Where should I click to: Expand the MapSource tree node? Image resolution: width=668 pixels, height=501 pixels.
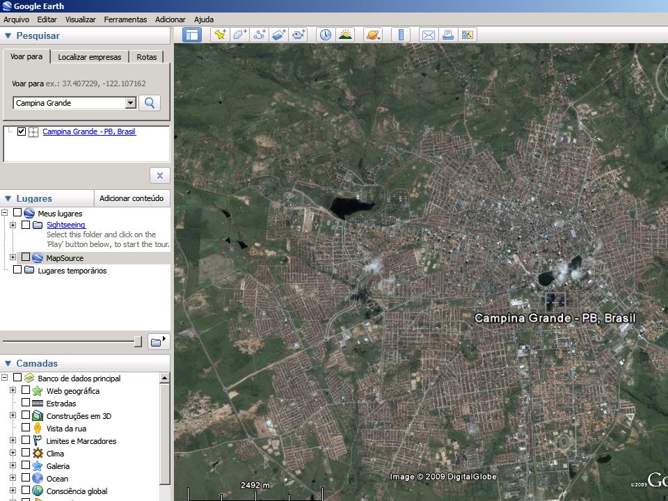pos(13,257)
